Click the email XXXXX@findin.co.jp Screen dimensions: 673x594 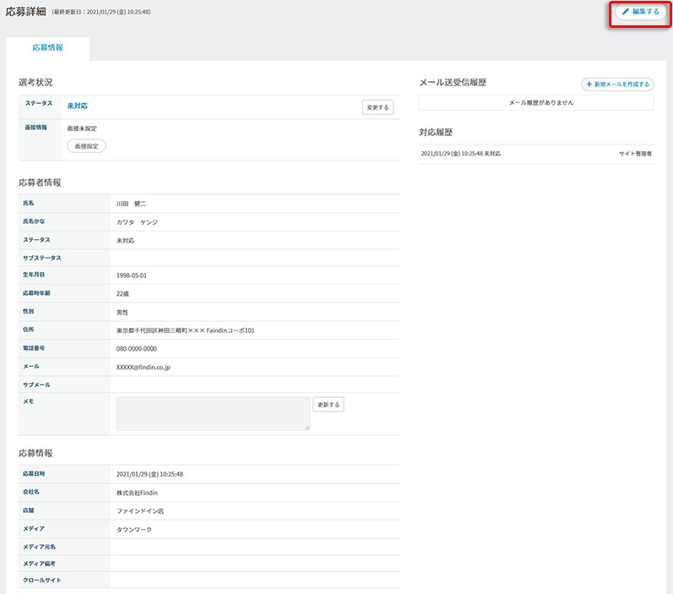coord(155,368)
